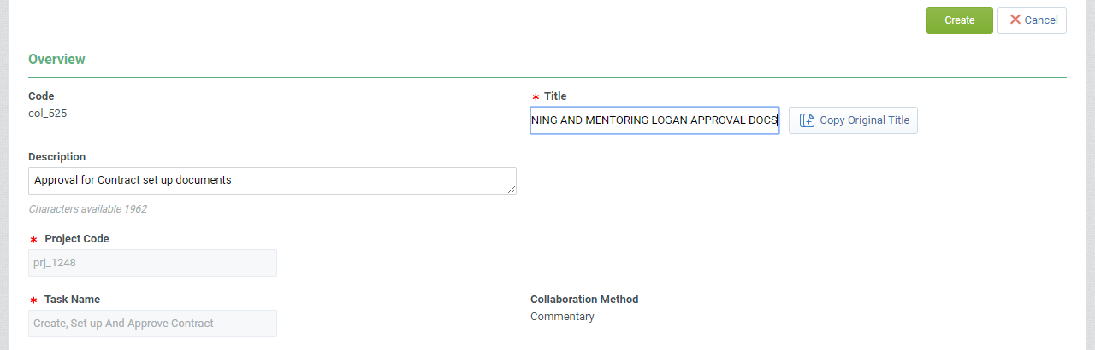This screenshot has height=350, width=1095.
Task: Click the code value col_525
Action: (x=48, y=113)
